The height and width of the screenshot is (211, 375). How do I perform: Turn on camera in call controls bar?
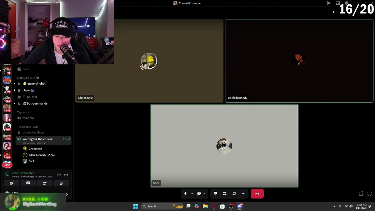pos(199,194)
